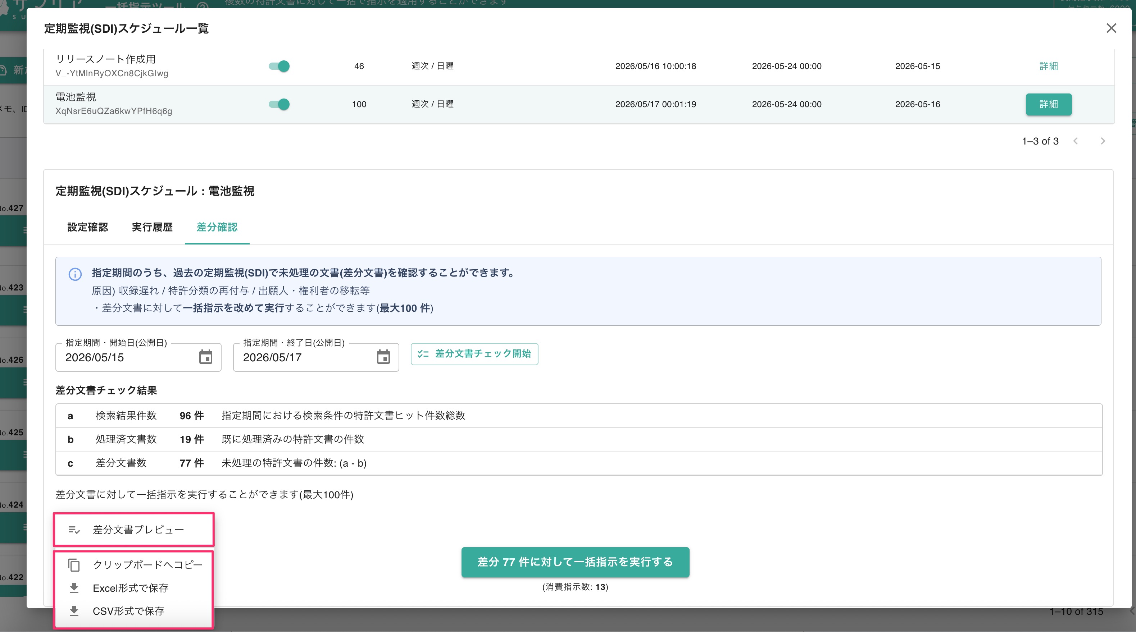Image resolution: width=1136 pixels, height=632 pixels.
Task: Close the SDI schedule list dialog
Action: [x=1111, y=28]
